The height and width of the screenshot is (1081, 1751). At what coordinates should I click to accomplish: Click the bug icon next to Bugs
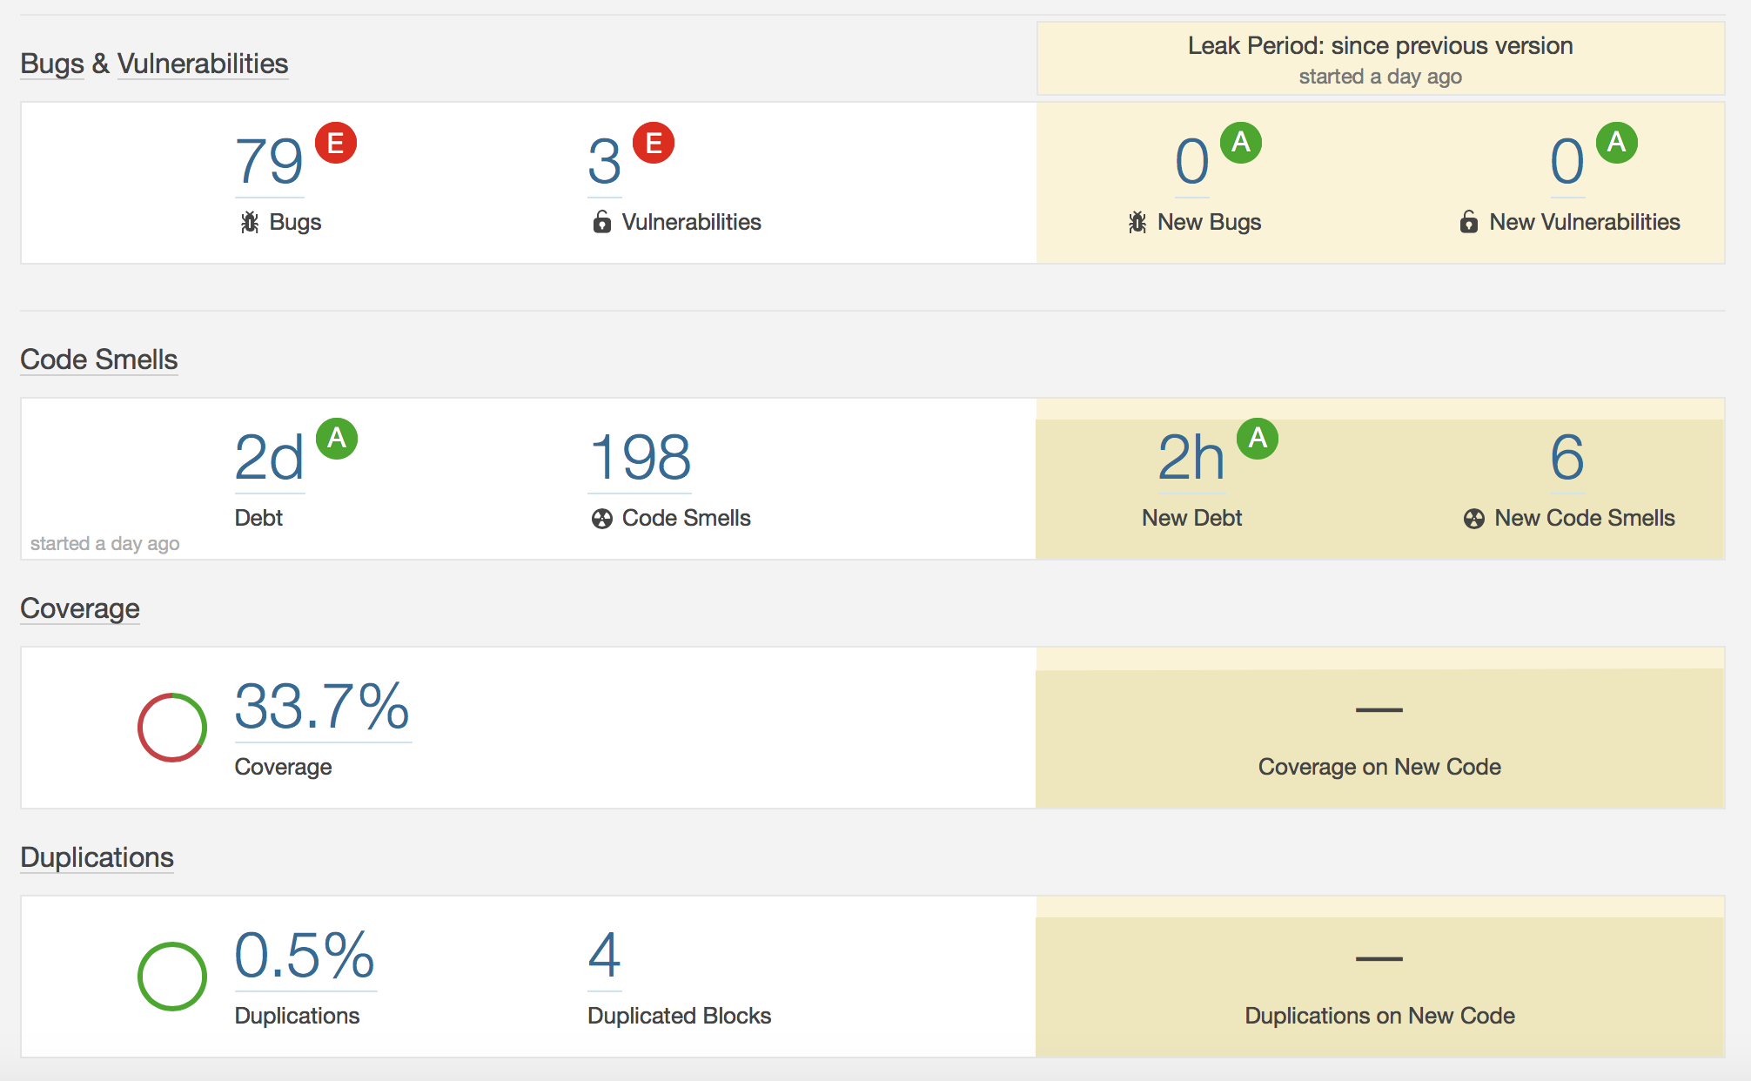[x=250, y=221]
